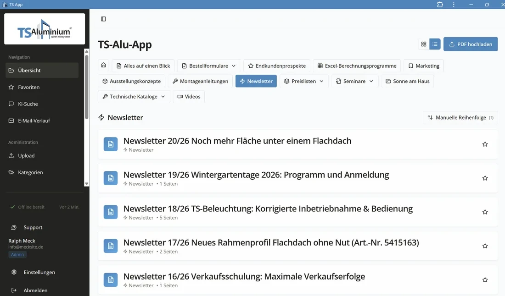Click the Admin badge under Ralph Meck
The width and height of the screenshot is (505, 296).
[17, 255]
